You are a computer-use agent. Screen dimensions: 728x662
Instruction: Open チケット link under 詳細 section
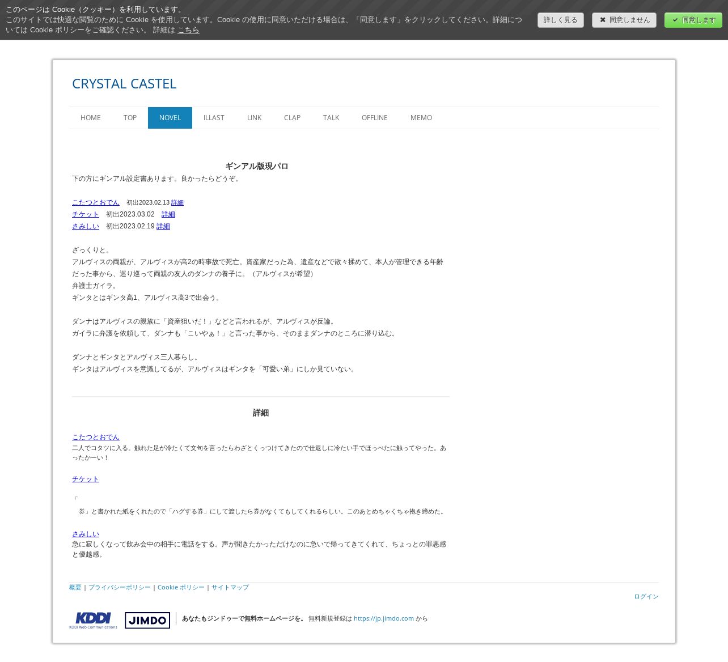point(86,479)
